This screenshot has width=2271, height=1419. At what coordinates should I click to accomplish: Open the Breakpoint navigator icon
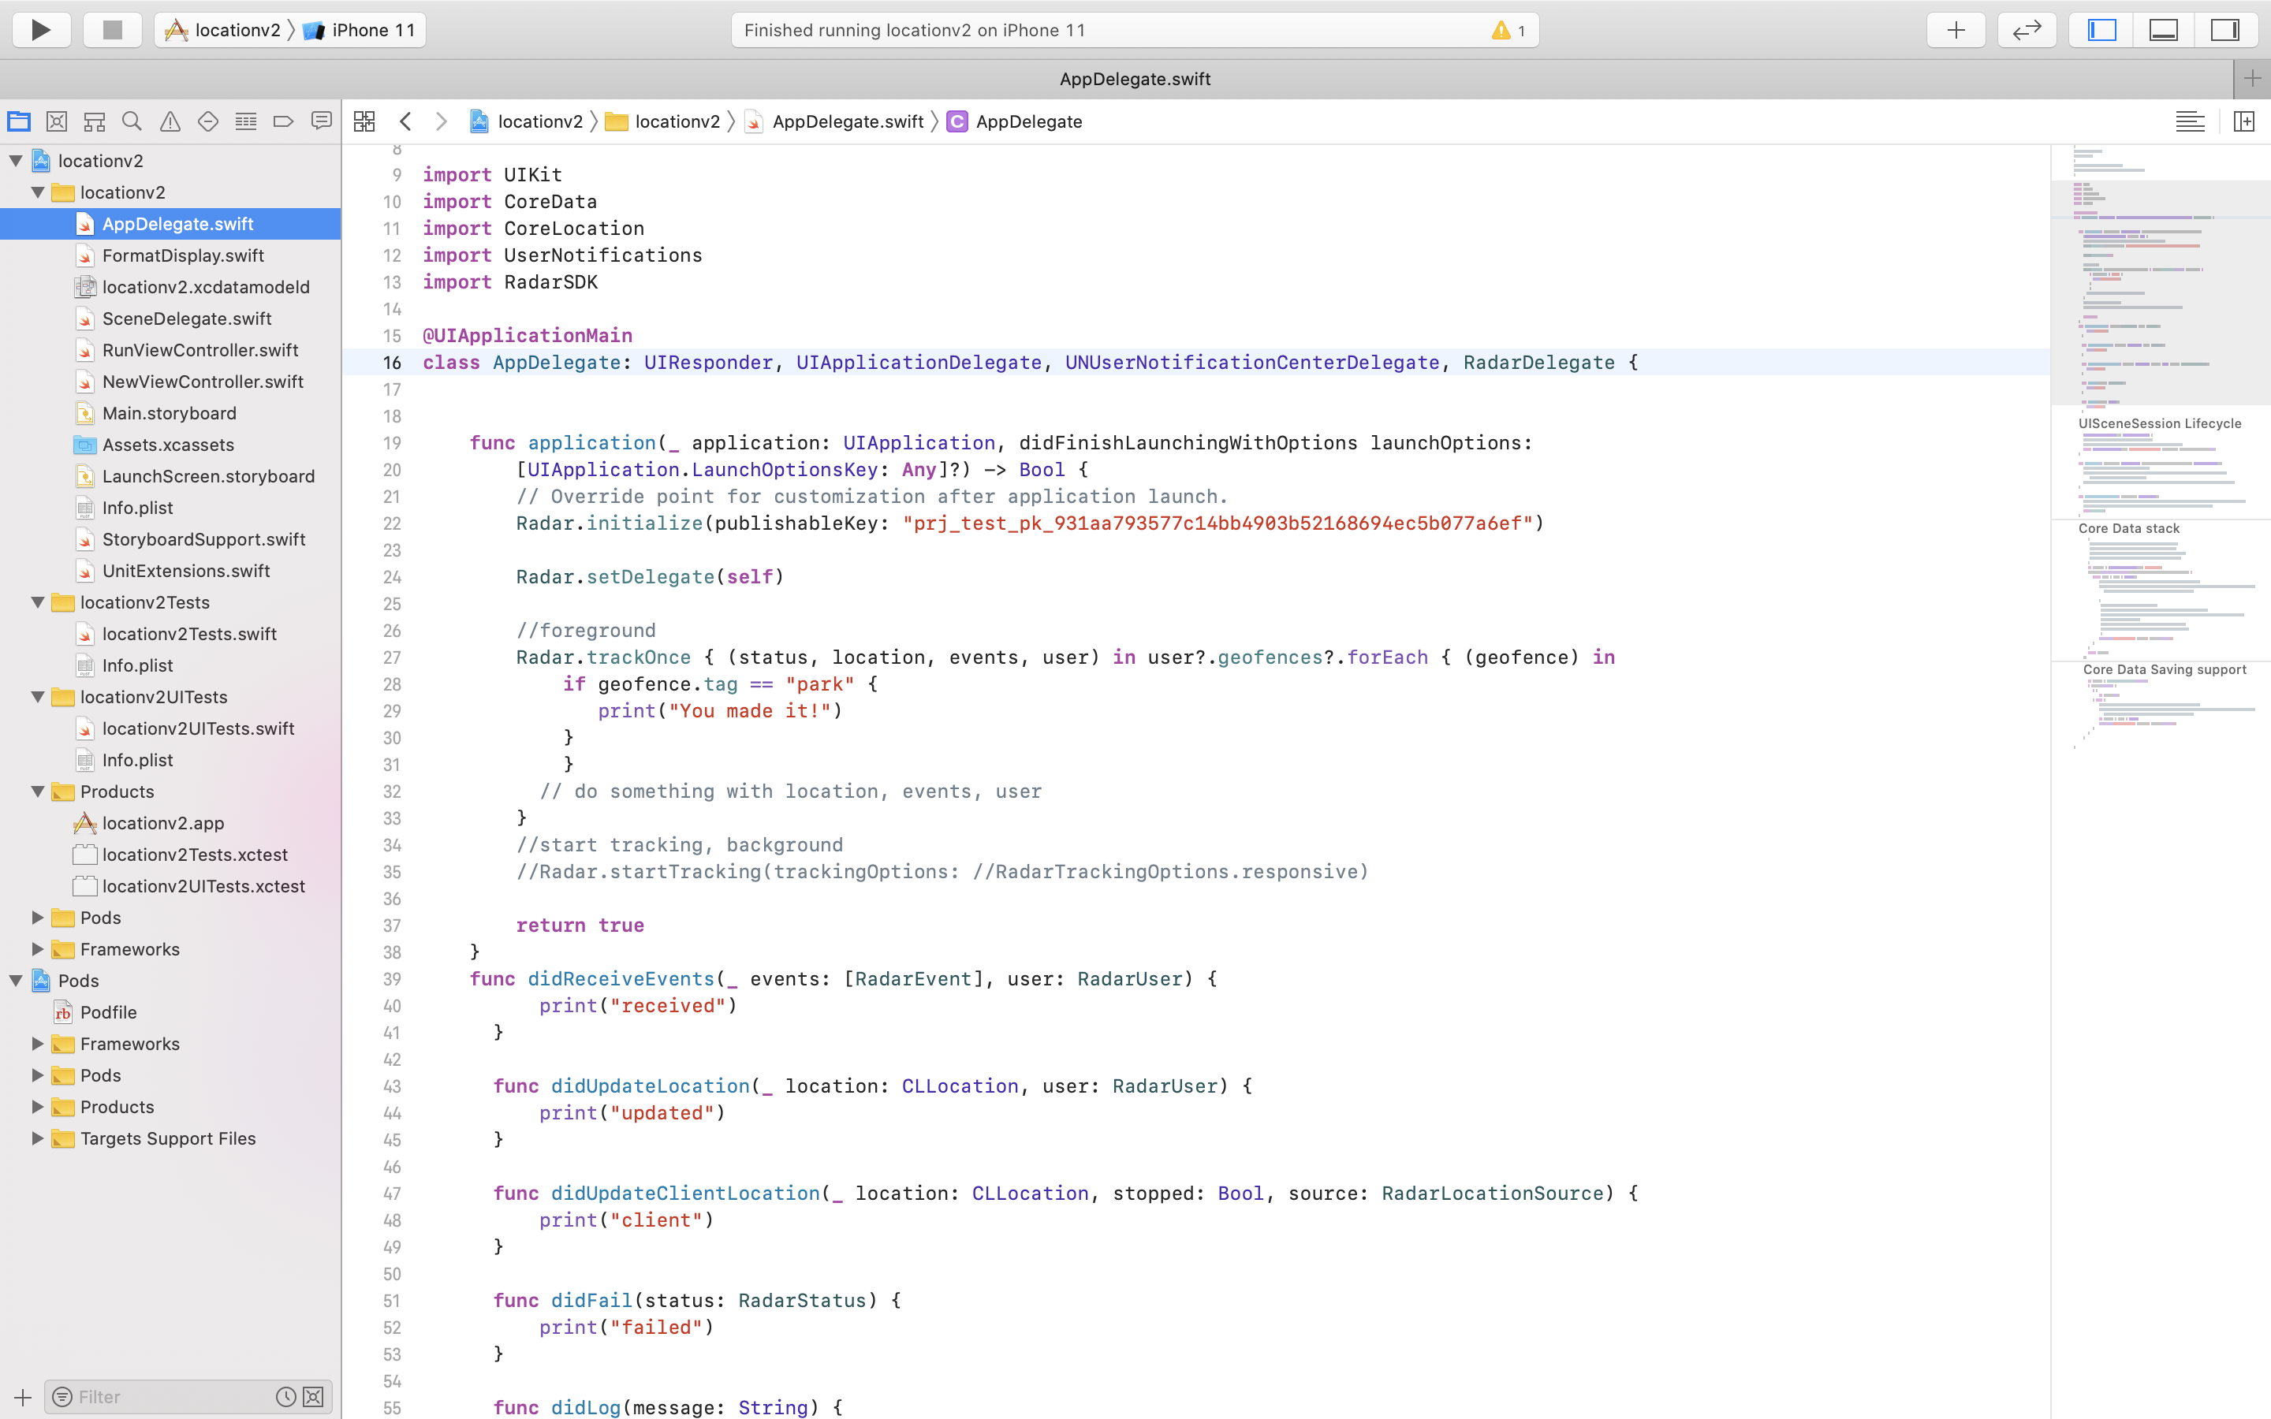tap(283, 121)
